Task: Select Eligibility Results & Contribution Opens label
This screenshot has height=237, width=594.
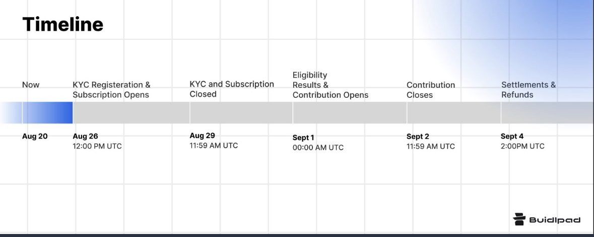Action: [x=331, y=85]
